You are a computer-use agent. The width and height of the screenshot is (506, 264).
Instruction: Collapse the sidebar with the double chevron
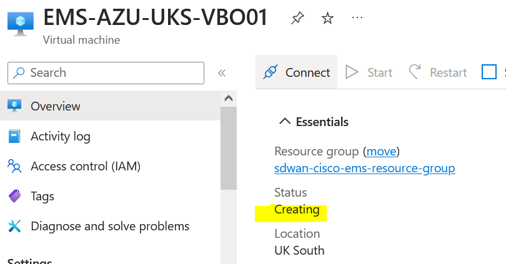(222, 73)
